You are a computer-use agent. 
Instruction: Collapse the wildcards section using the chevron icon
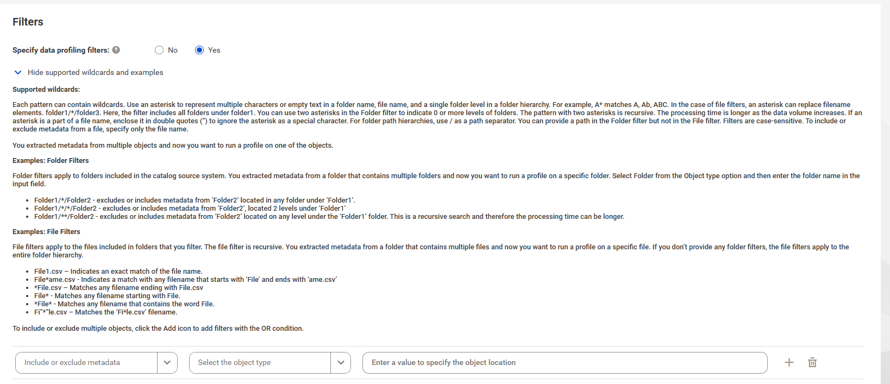pos(18,72)
